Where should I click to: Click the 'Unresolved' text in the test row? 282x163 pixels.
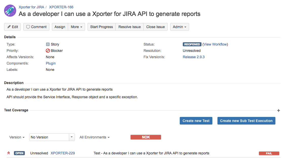(39, 153)
